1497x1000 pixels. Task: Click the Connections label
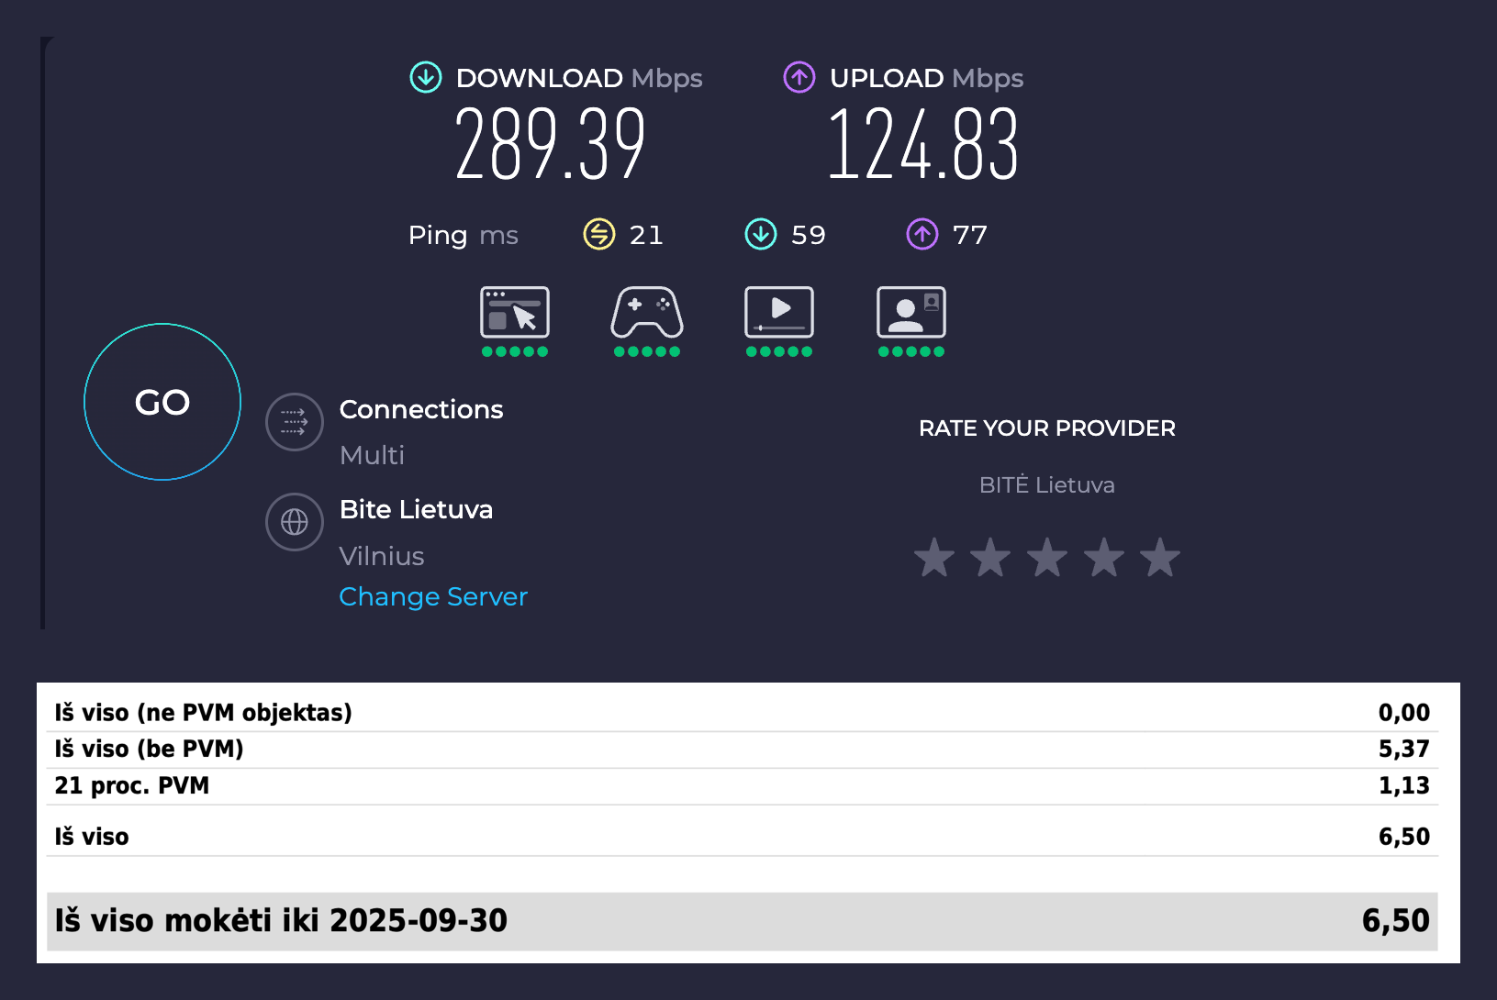(x=421, y=409)
